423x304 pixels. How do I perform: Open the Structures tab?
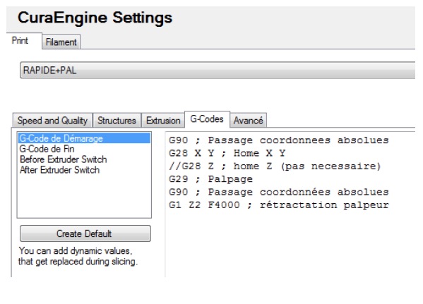(117, 121)
